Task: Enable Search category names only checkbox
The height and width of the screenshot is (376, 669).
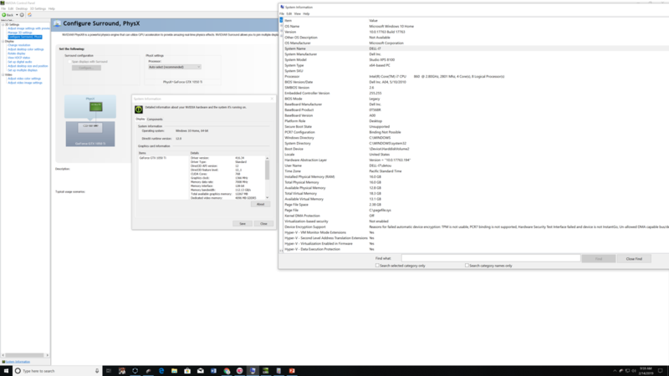Action: pos(467,266)
